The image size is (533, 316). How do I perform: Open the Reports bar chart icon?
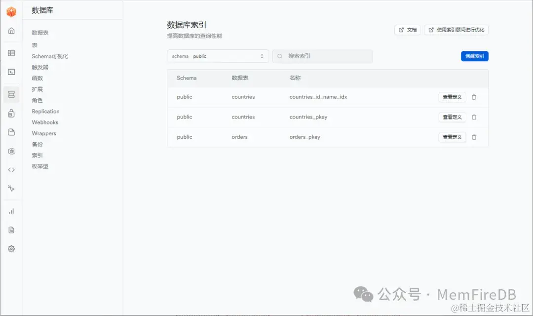pos(11,211)
